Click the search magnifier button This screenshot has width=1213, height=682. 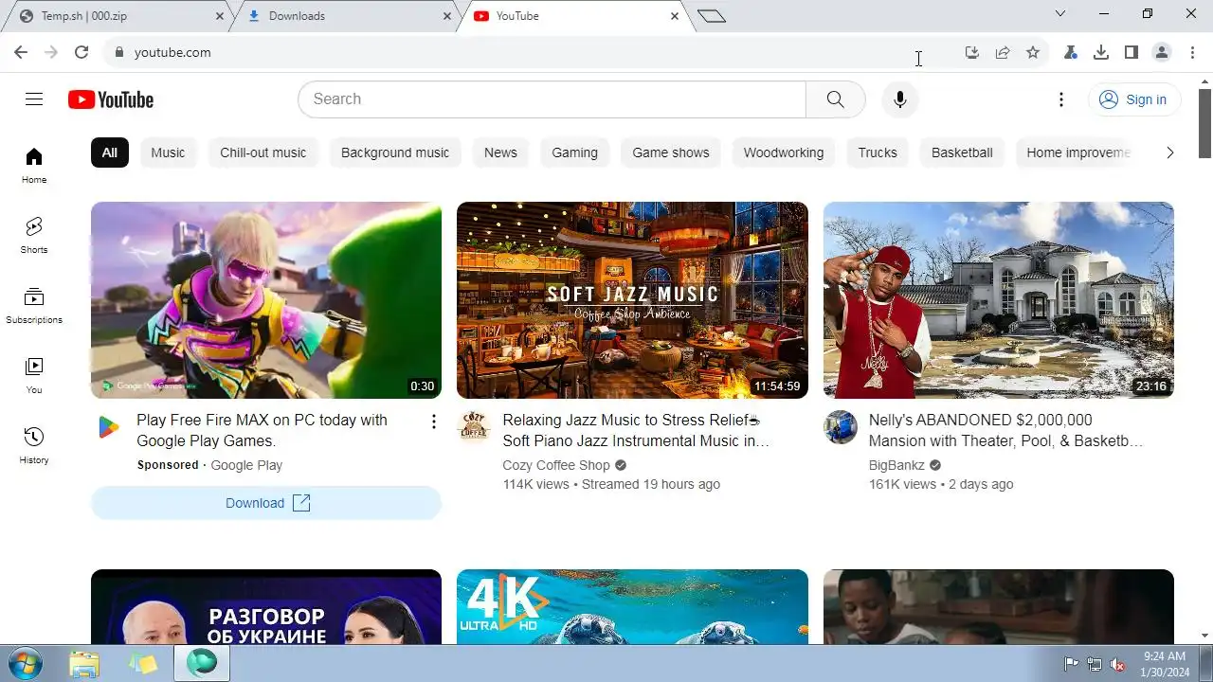[x=835, y=99]
